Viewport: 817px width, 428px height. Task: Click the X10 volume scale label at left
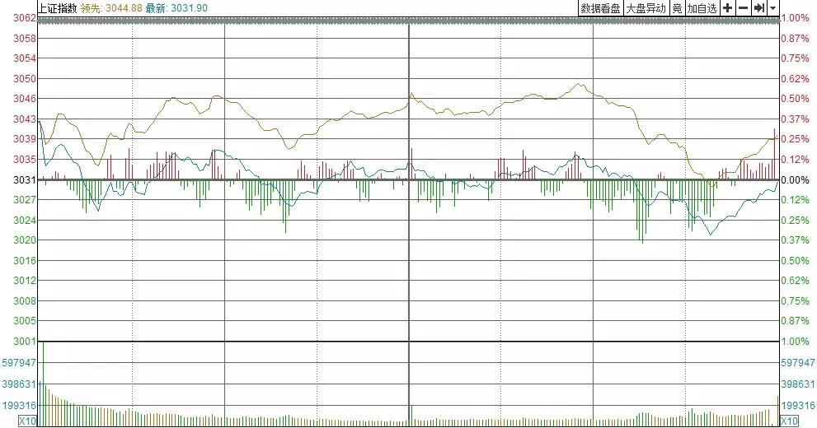click(27, 421)
